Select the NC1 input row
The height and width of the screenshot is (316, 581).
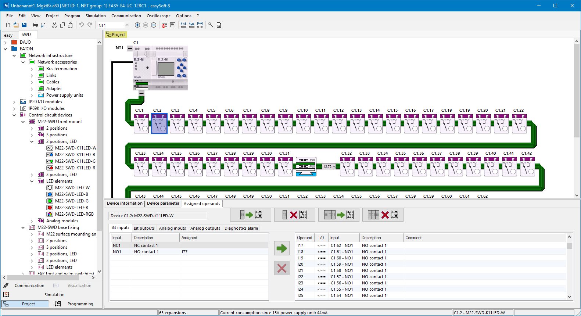(190, 245)
